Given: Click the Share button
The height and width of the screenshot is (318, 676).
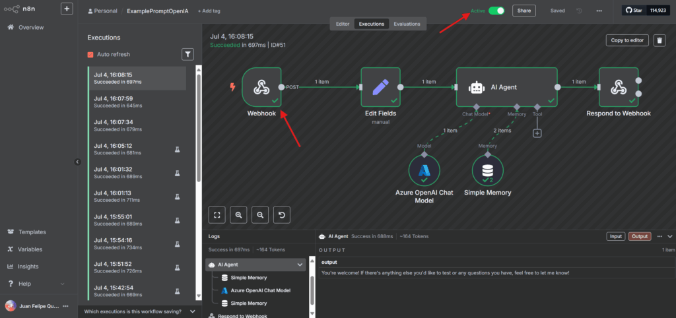Looking at the screenshot, I should click(524, 11).
